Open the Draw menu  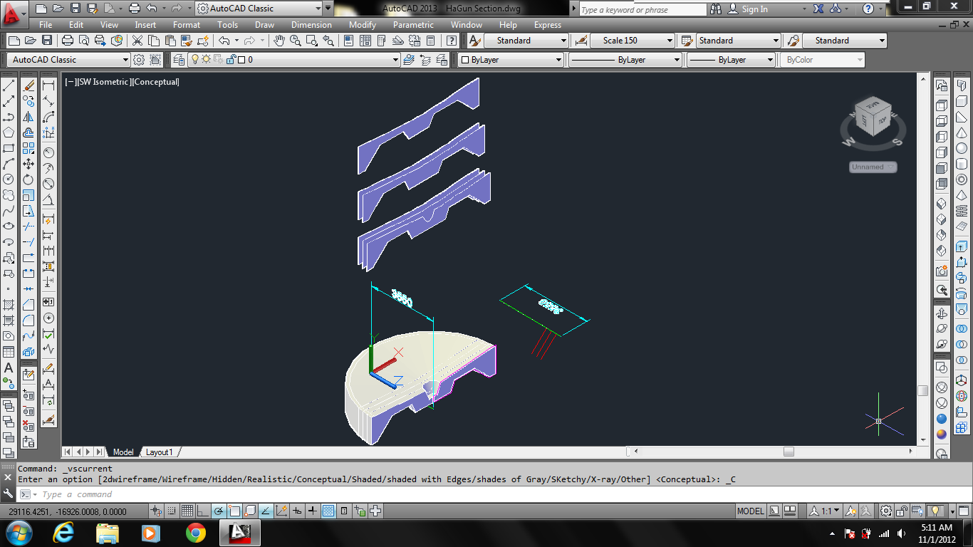pos(264,24)
